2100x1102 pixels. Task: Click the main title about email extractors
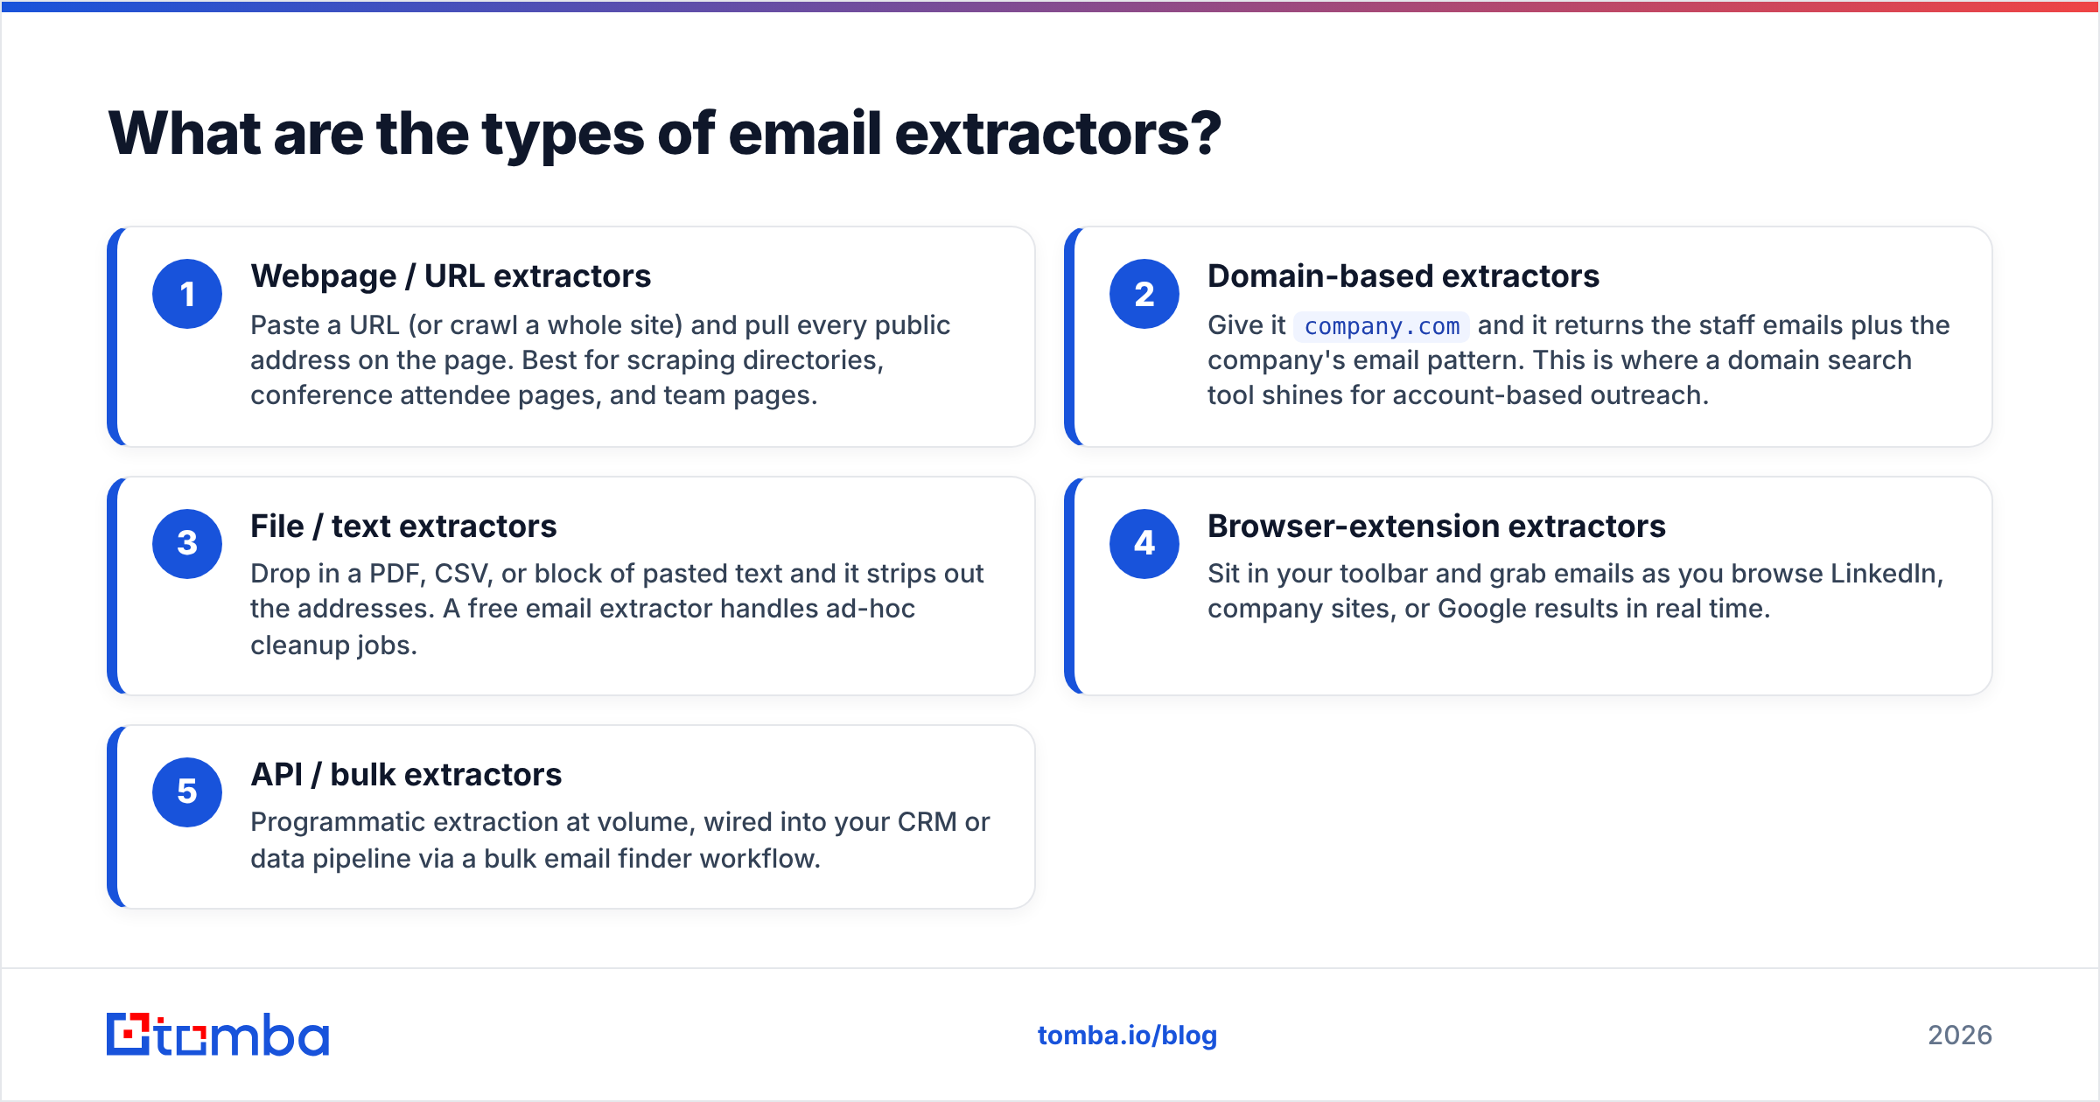pos(664,133)
